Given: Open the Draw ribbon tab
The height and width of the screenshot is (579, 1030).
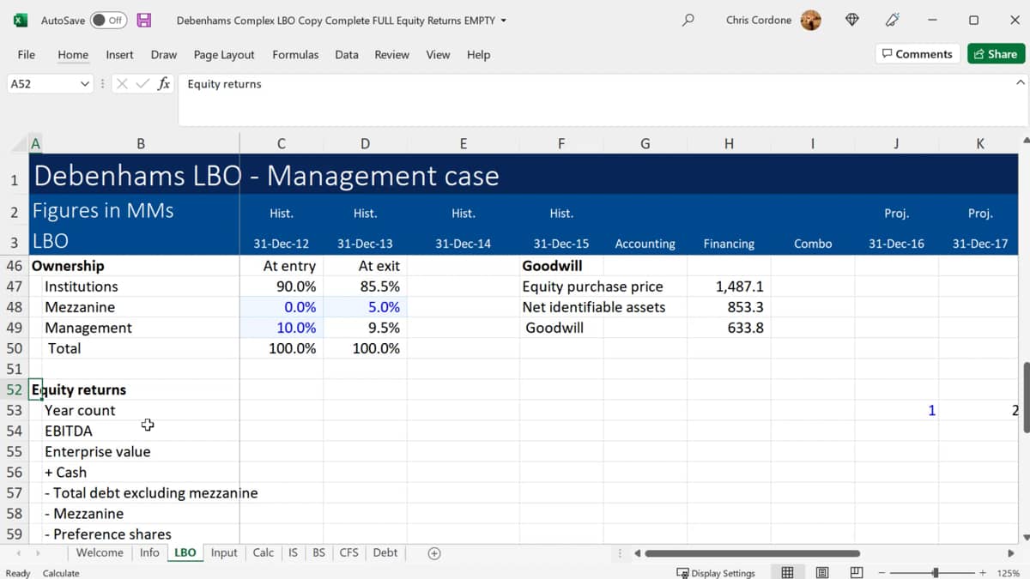Looking at the screenshot, I should point(163,54).
